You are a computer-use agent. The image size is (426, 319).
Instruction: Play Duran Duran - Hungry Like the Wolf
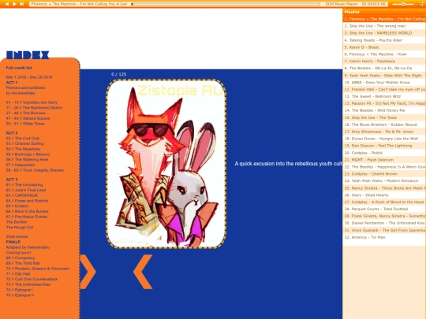pyautogui.click(x=384, y=139)
